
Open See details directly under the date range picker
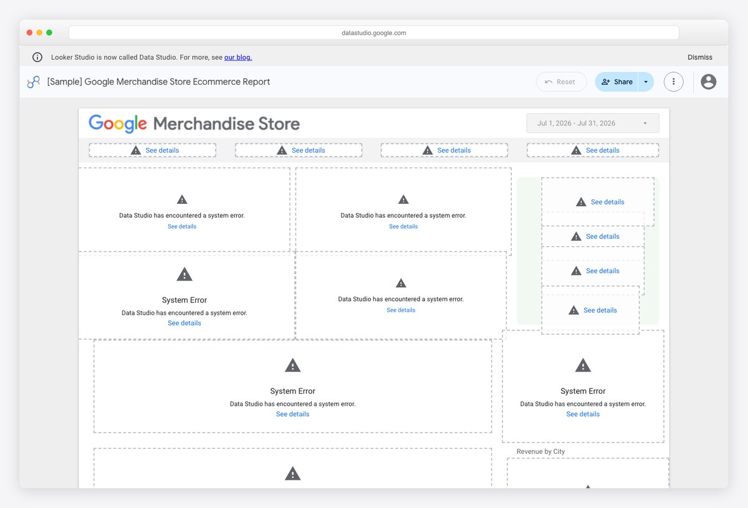pyautogui.click(x=603, y=150)
